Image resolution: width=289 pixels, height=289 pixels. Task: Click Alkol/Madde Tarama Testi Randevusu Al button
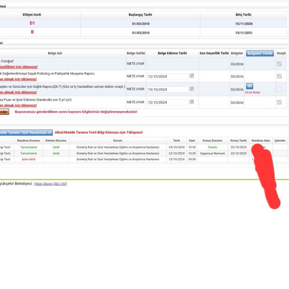(x=26, y=132)
